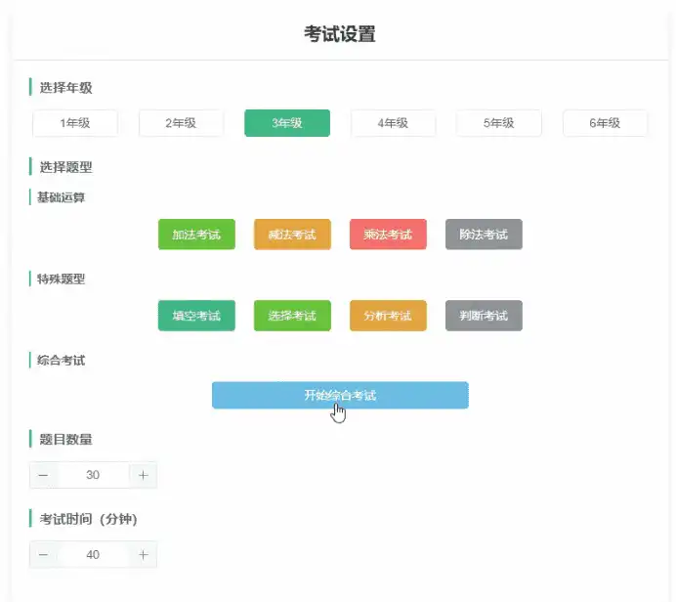
Task: Decrease the 题目数量 question count
Action: click(x=44, y=475)
